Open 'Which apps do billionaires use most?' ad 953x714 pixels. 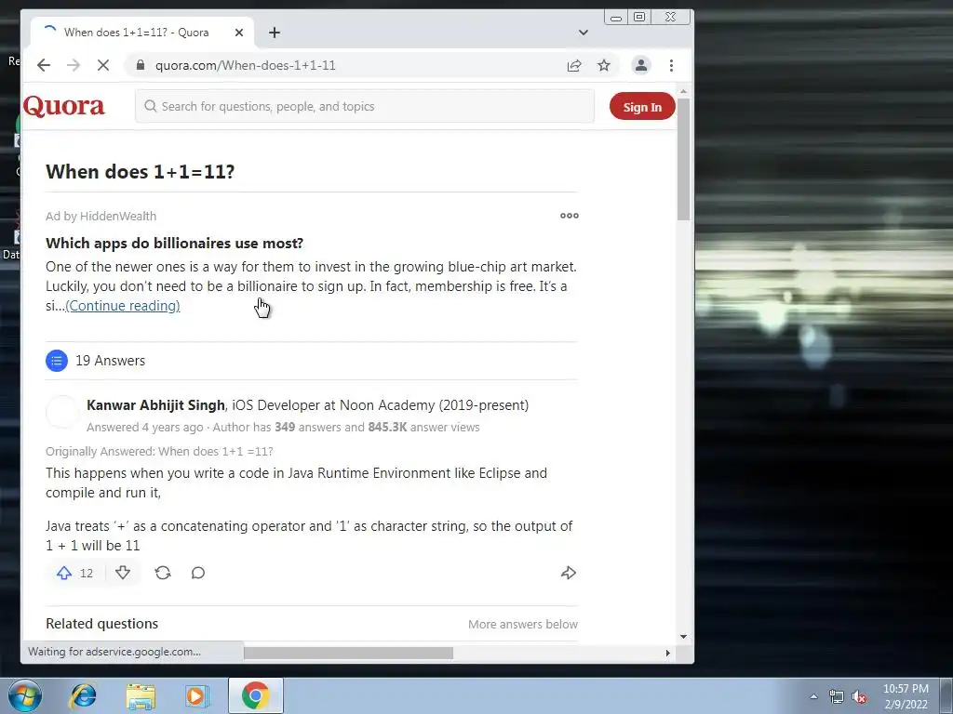pos(174,243)
